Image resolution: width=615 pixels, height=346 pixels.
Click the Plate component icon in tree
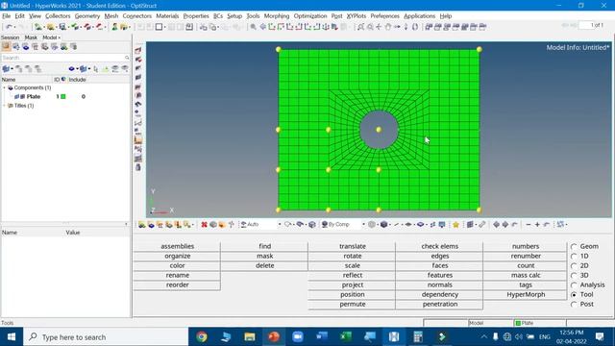[17, 96]
